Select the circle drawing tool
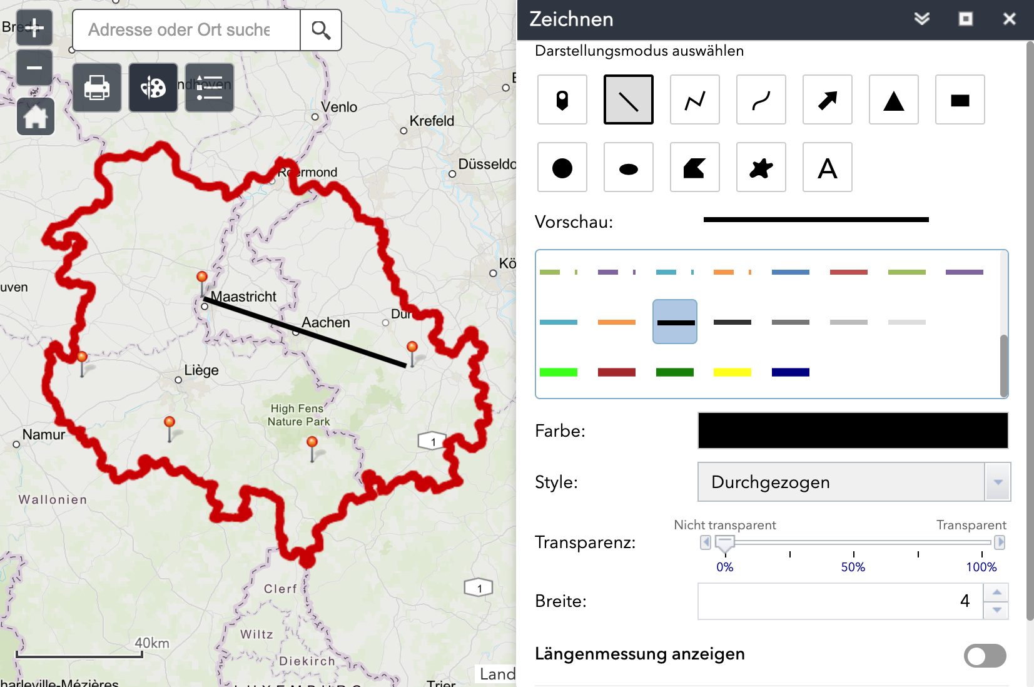1034x687 pixels. 562,167
